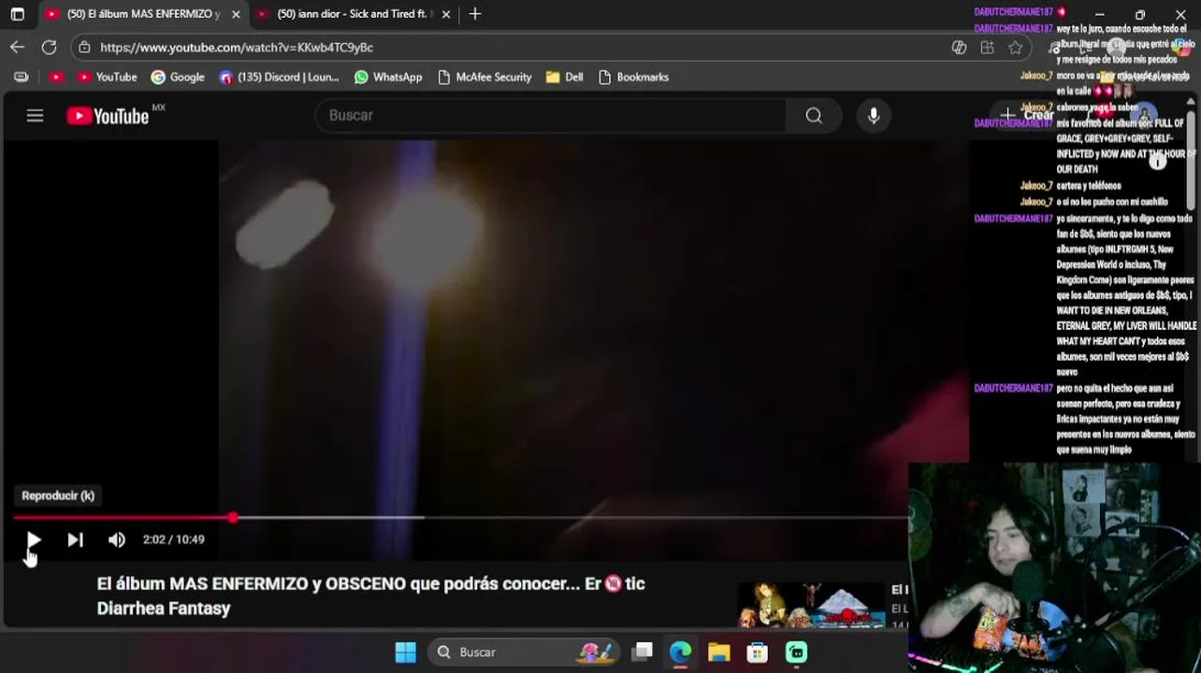Expand the Bookmarks folder
1201x673 pixels.
tap(633, 77)
